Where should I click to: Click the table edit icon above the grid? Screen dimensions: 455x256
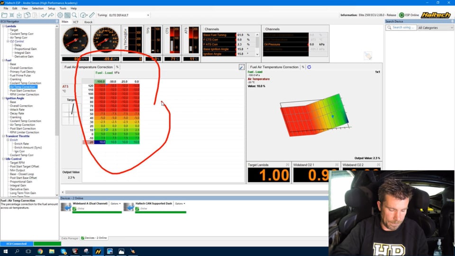pyautogui.click(x=242, y=67)
